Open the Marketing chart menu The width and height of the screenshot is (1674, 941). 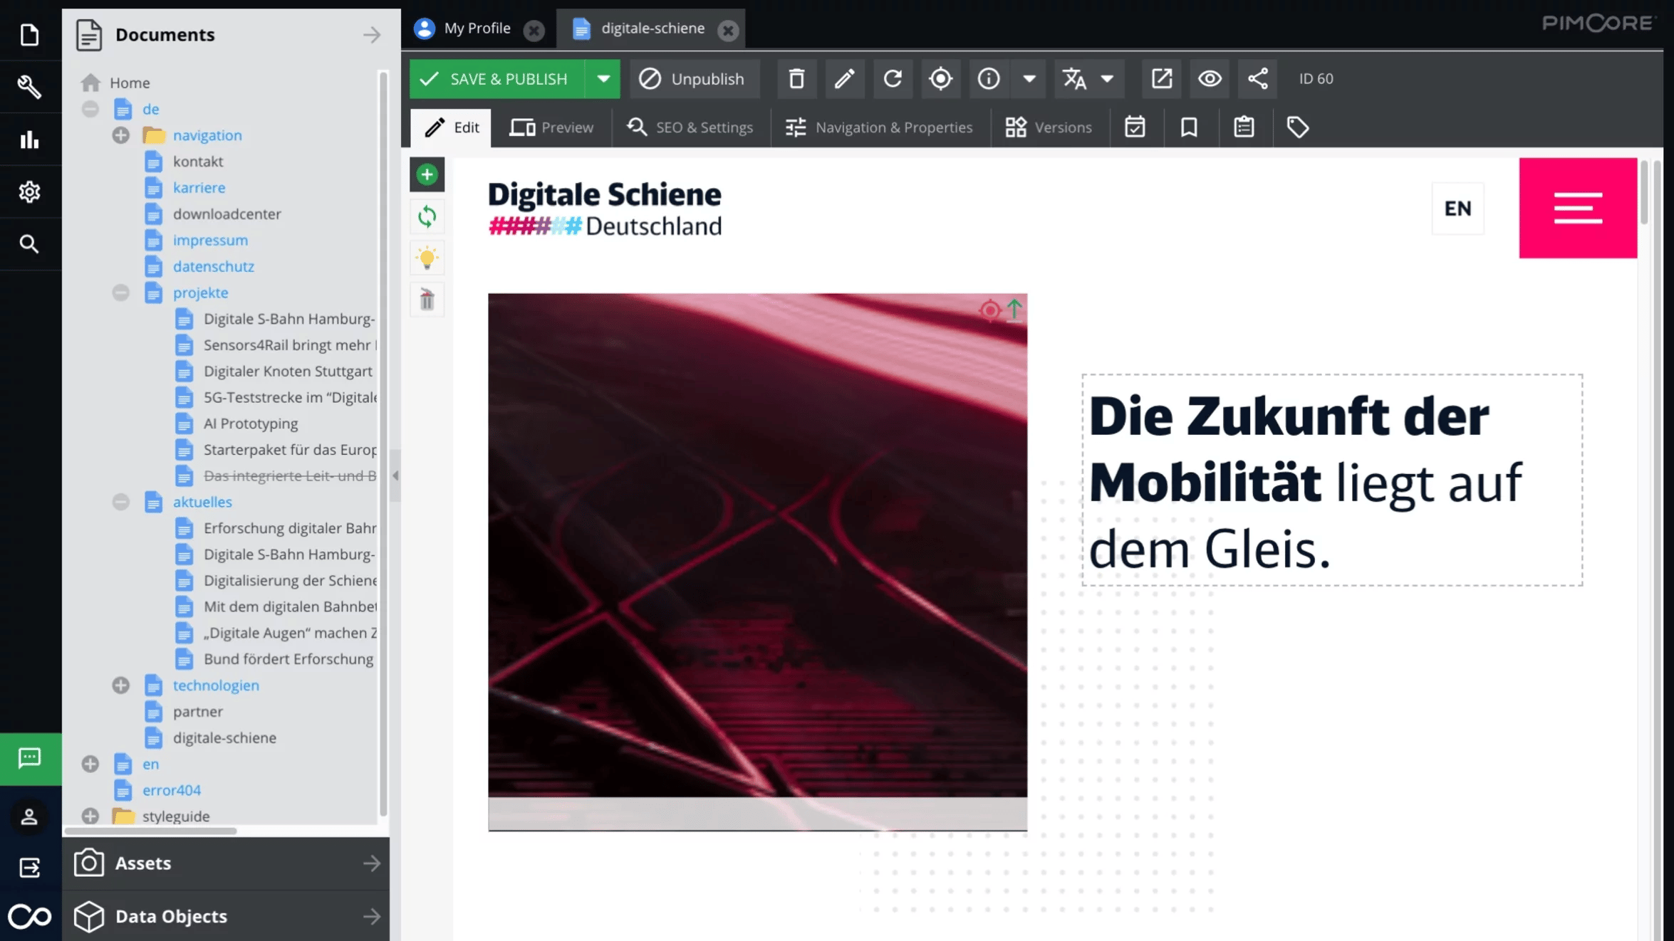point(29,140)
